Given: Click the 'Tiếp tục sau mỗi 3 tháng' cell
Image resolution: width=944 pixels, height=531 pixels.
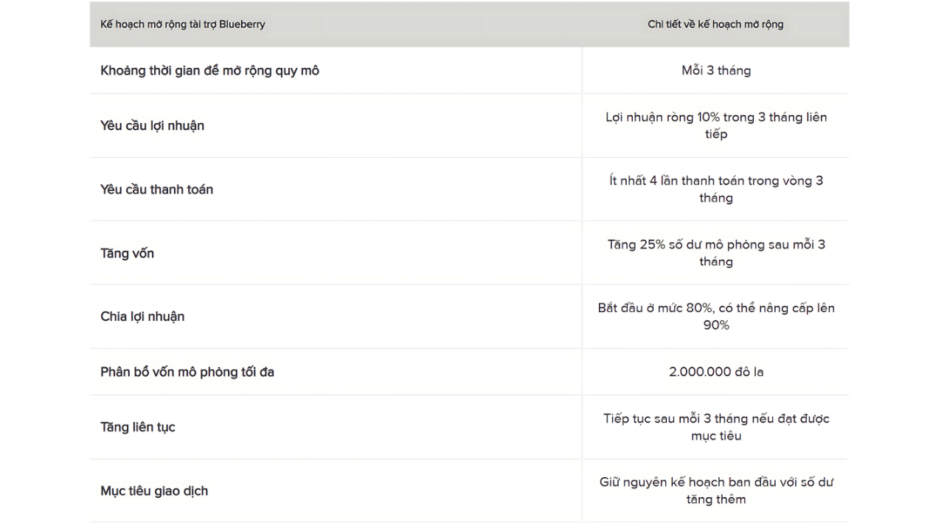Looking at the screenshot, I should pos(715,427).
